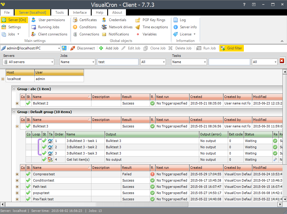Toggle the Server [On] button

(14, 20)
